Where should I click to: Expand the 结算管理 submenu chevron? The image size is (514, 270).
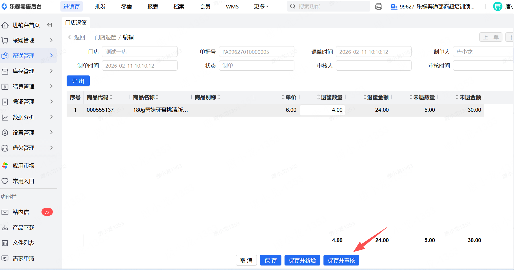click(x=51, y=86)
